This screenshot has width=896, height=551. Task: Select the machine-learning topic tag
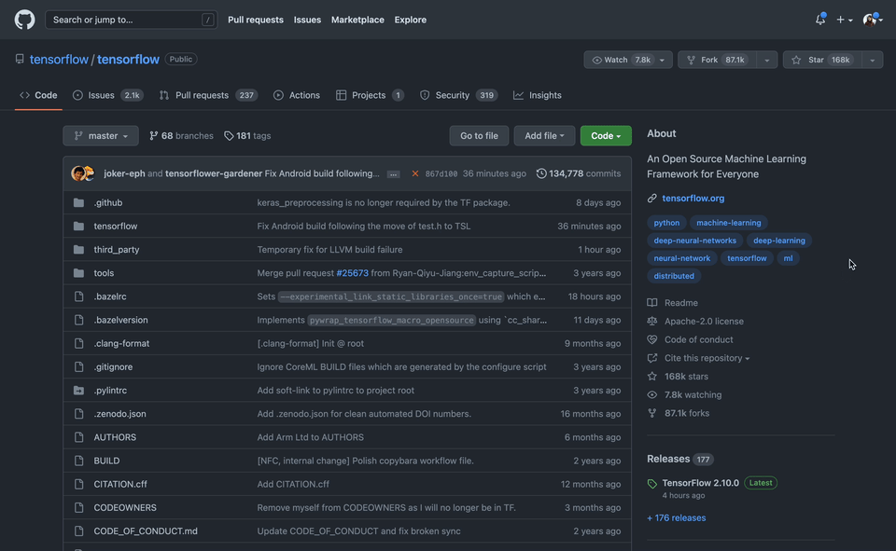(x=728, y=223)
